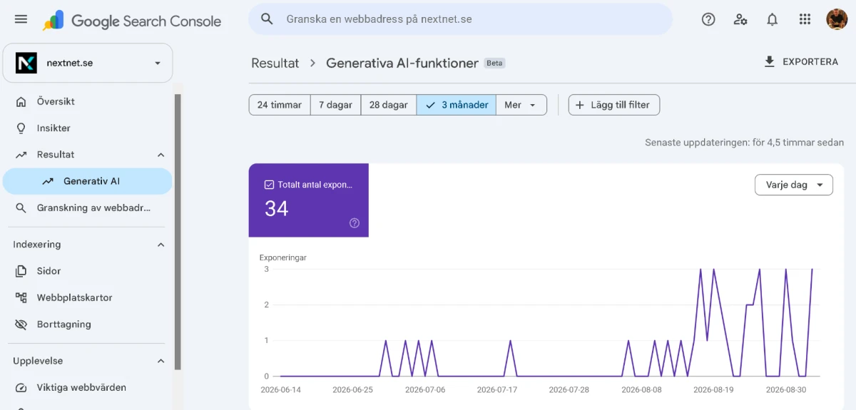Open Översikt in the sidebar

87,101
